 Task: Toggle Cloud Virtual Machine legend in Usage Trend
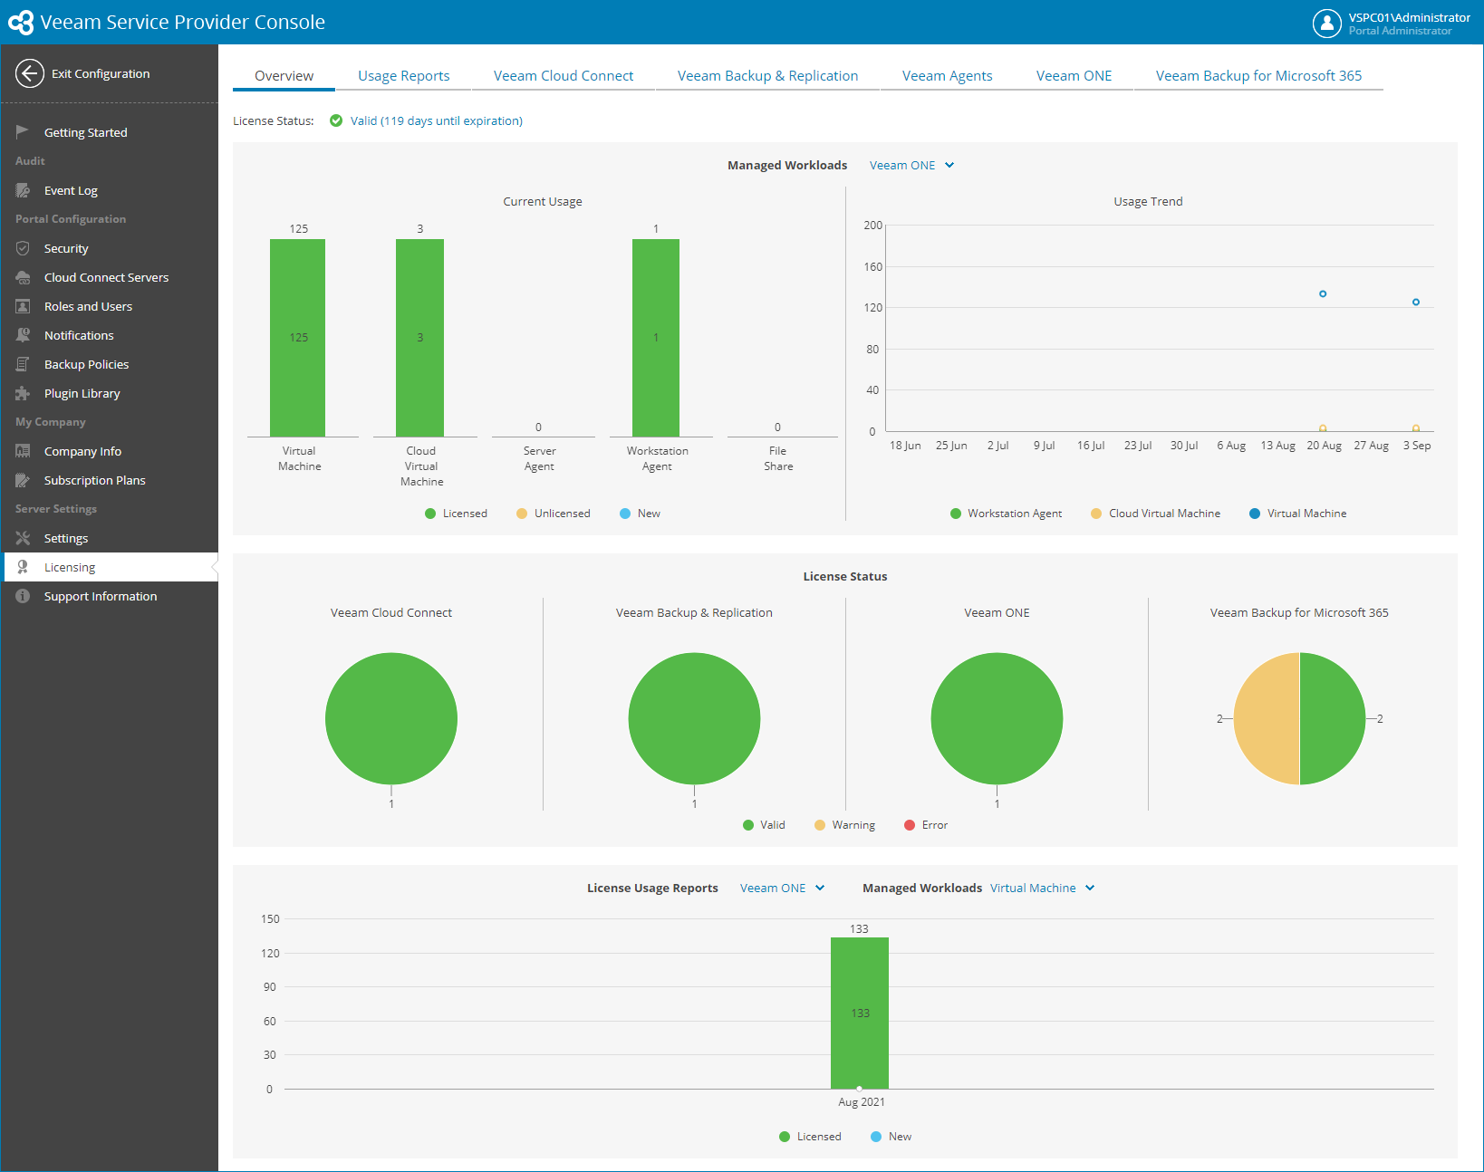1155,514
